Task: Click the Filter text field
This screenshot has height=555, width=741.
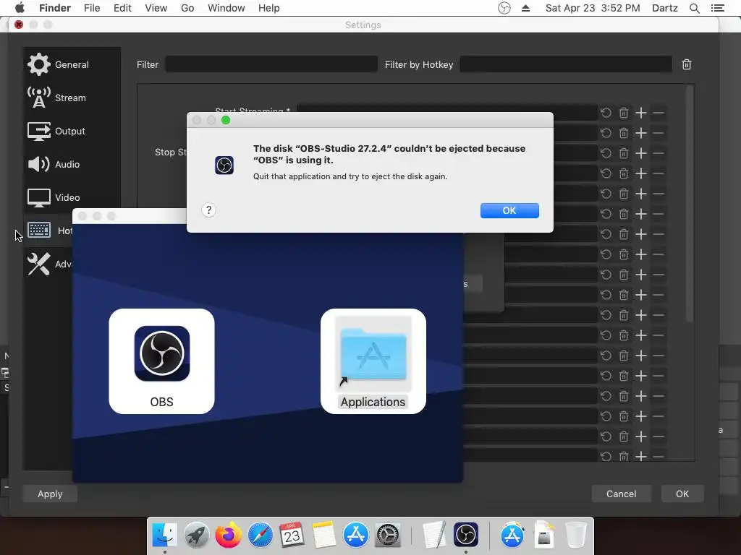Action: pyautogui.click(x=271, y=64)
